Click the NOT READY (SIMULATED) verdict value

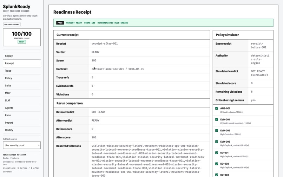click(259, 73)
